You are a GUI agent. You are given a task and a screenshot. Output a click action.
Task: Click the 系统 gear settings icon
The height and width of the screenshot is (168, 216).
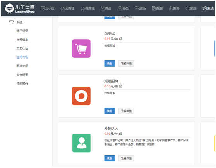pos(204,8)
